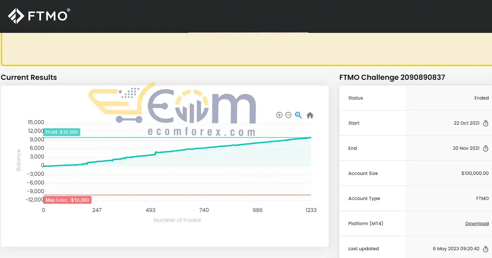Click the 740 trades axis tick
This screenshot has height=258, width=492.
[x=204, y=210]
